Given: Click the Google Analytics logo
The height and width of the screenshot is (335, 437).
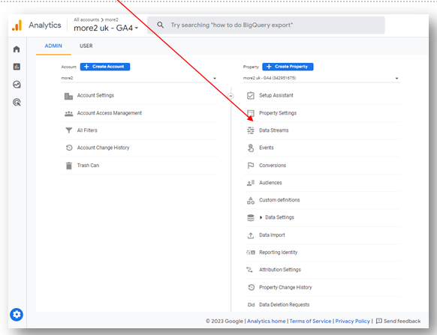Looking at the screenshot, I should click(x=17, y=25).
